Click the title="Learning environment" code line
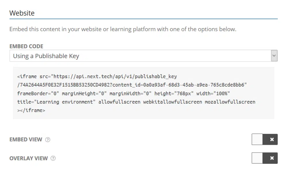This screenshot has width=287, height=171. tap(56, 102)
